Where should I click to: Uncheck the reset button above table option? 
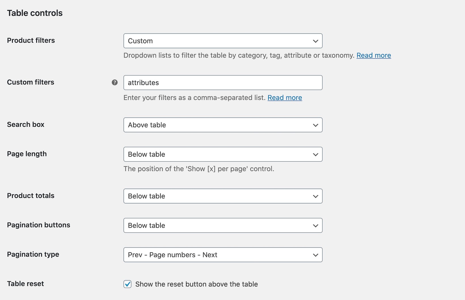127,284
